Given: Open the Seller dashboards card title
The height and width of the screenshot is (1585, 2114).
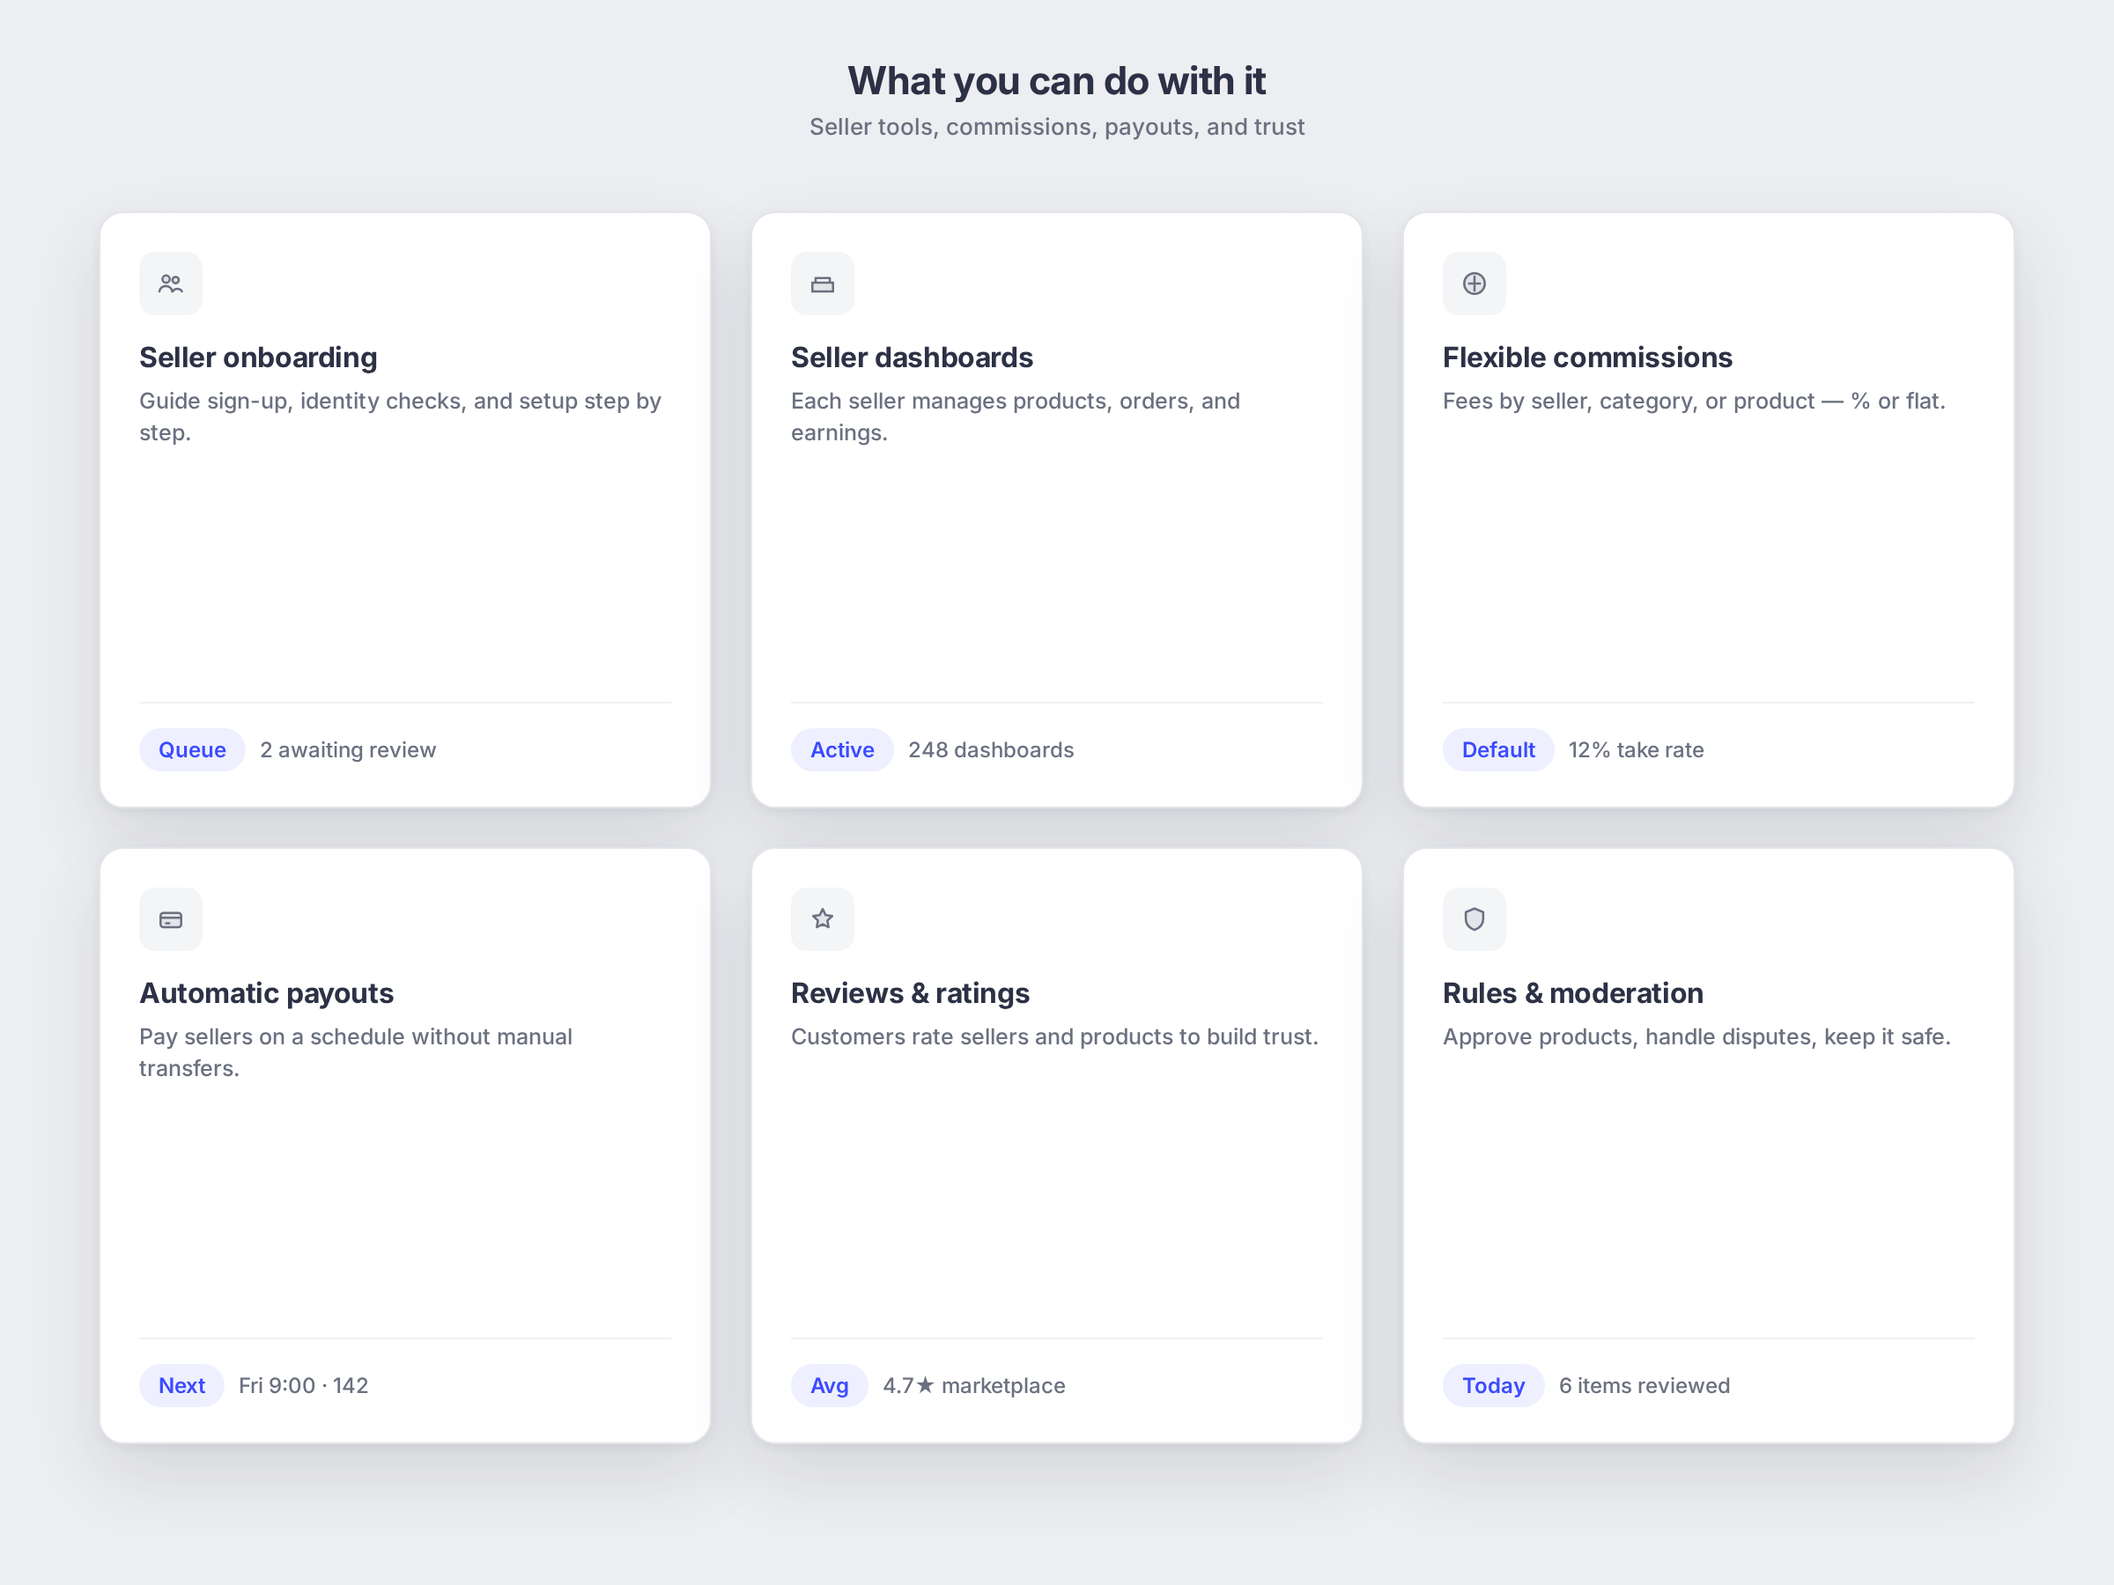Looking at the screenshot, I should coord(912,358).
